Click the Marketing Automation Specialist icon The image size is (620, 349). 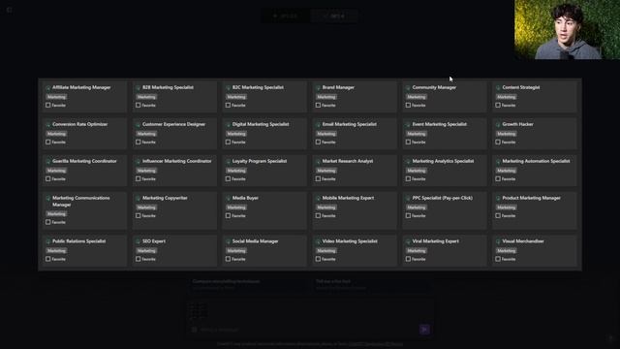(x=498, y=161)
